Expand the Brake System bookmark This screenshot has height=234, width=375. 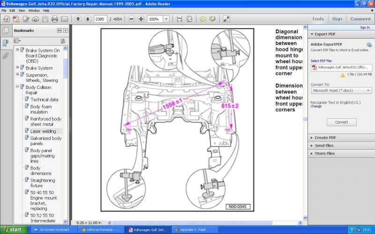[x=18, y=68]
